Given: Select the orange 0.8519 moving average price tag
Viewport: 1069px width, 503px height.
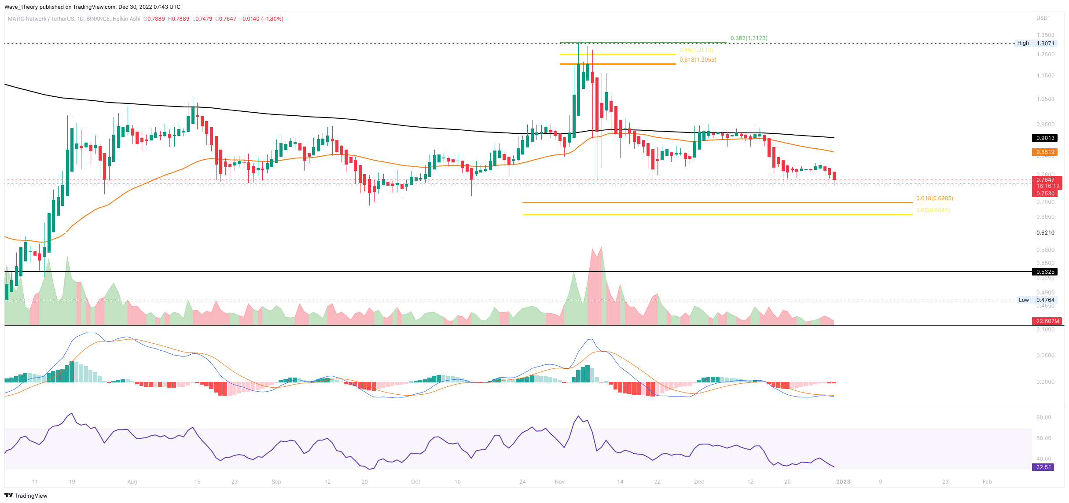Looking at the screenshot, I should pyautogui.click(x=1044, y=152).
